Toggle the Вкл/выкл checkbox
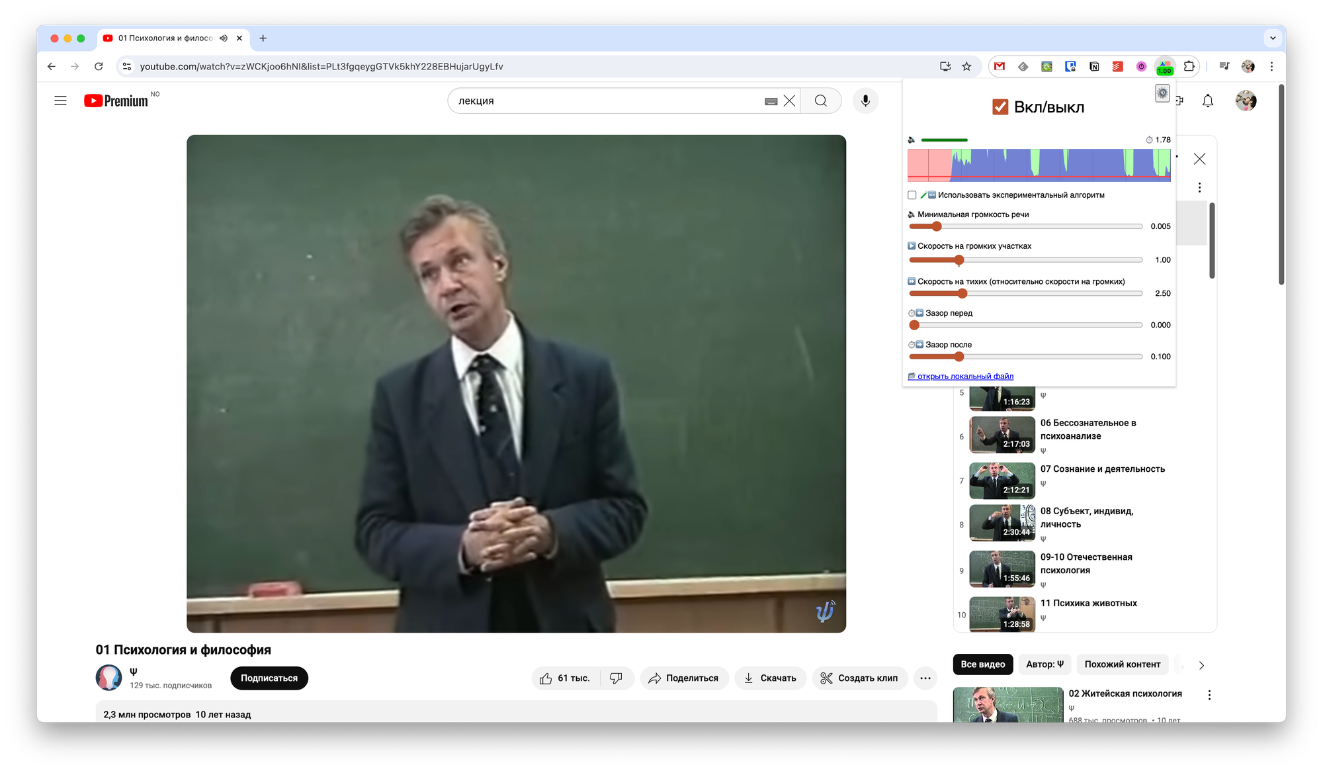The image size is (1323, 771). click(1000, 107)
